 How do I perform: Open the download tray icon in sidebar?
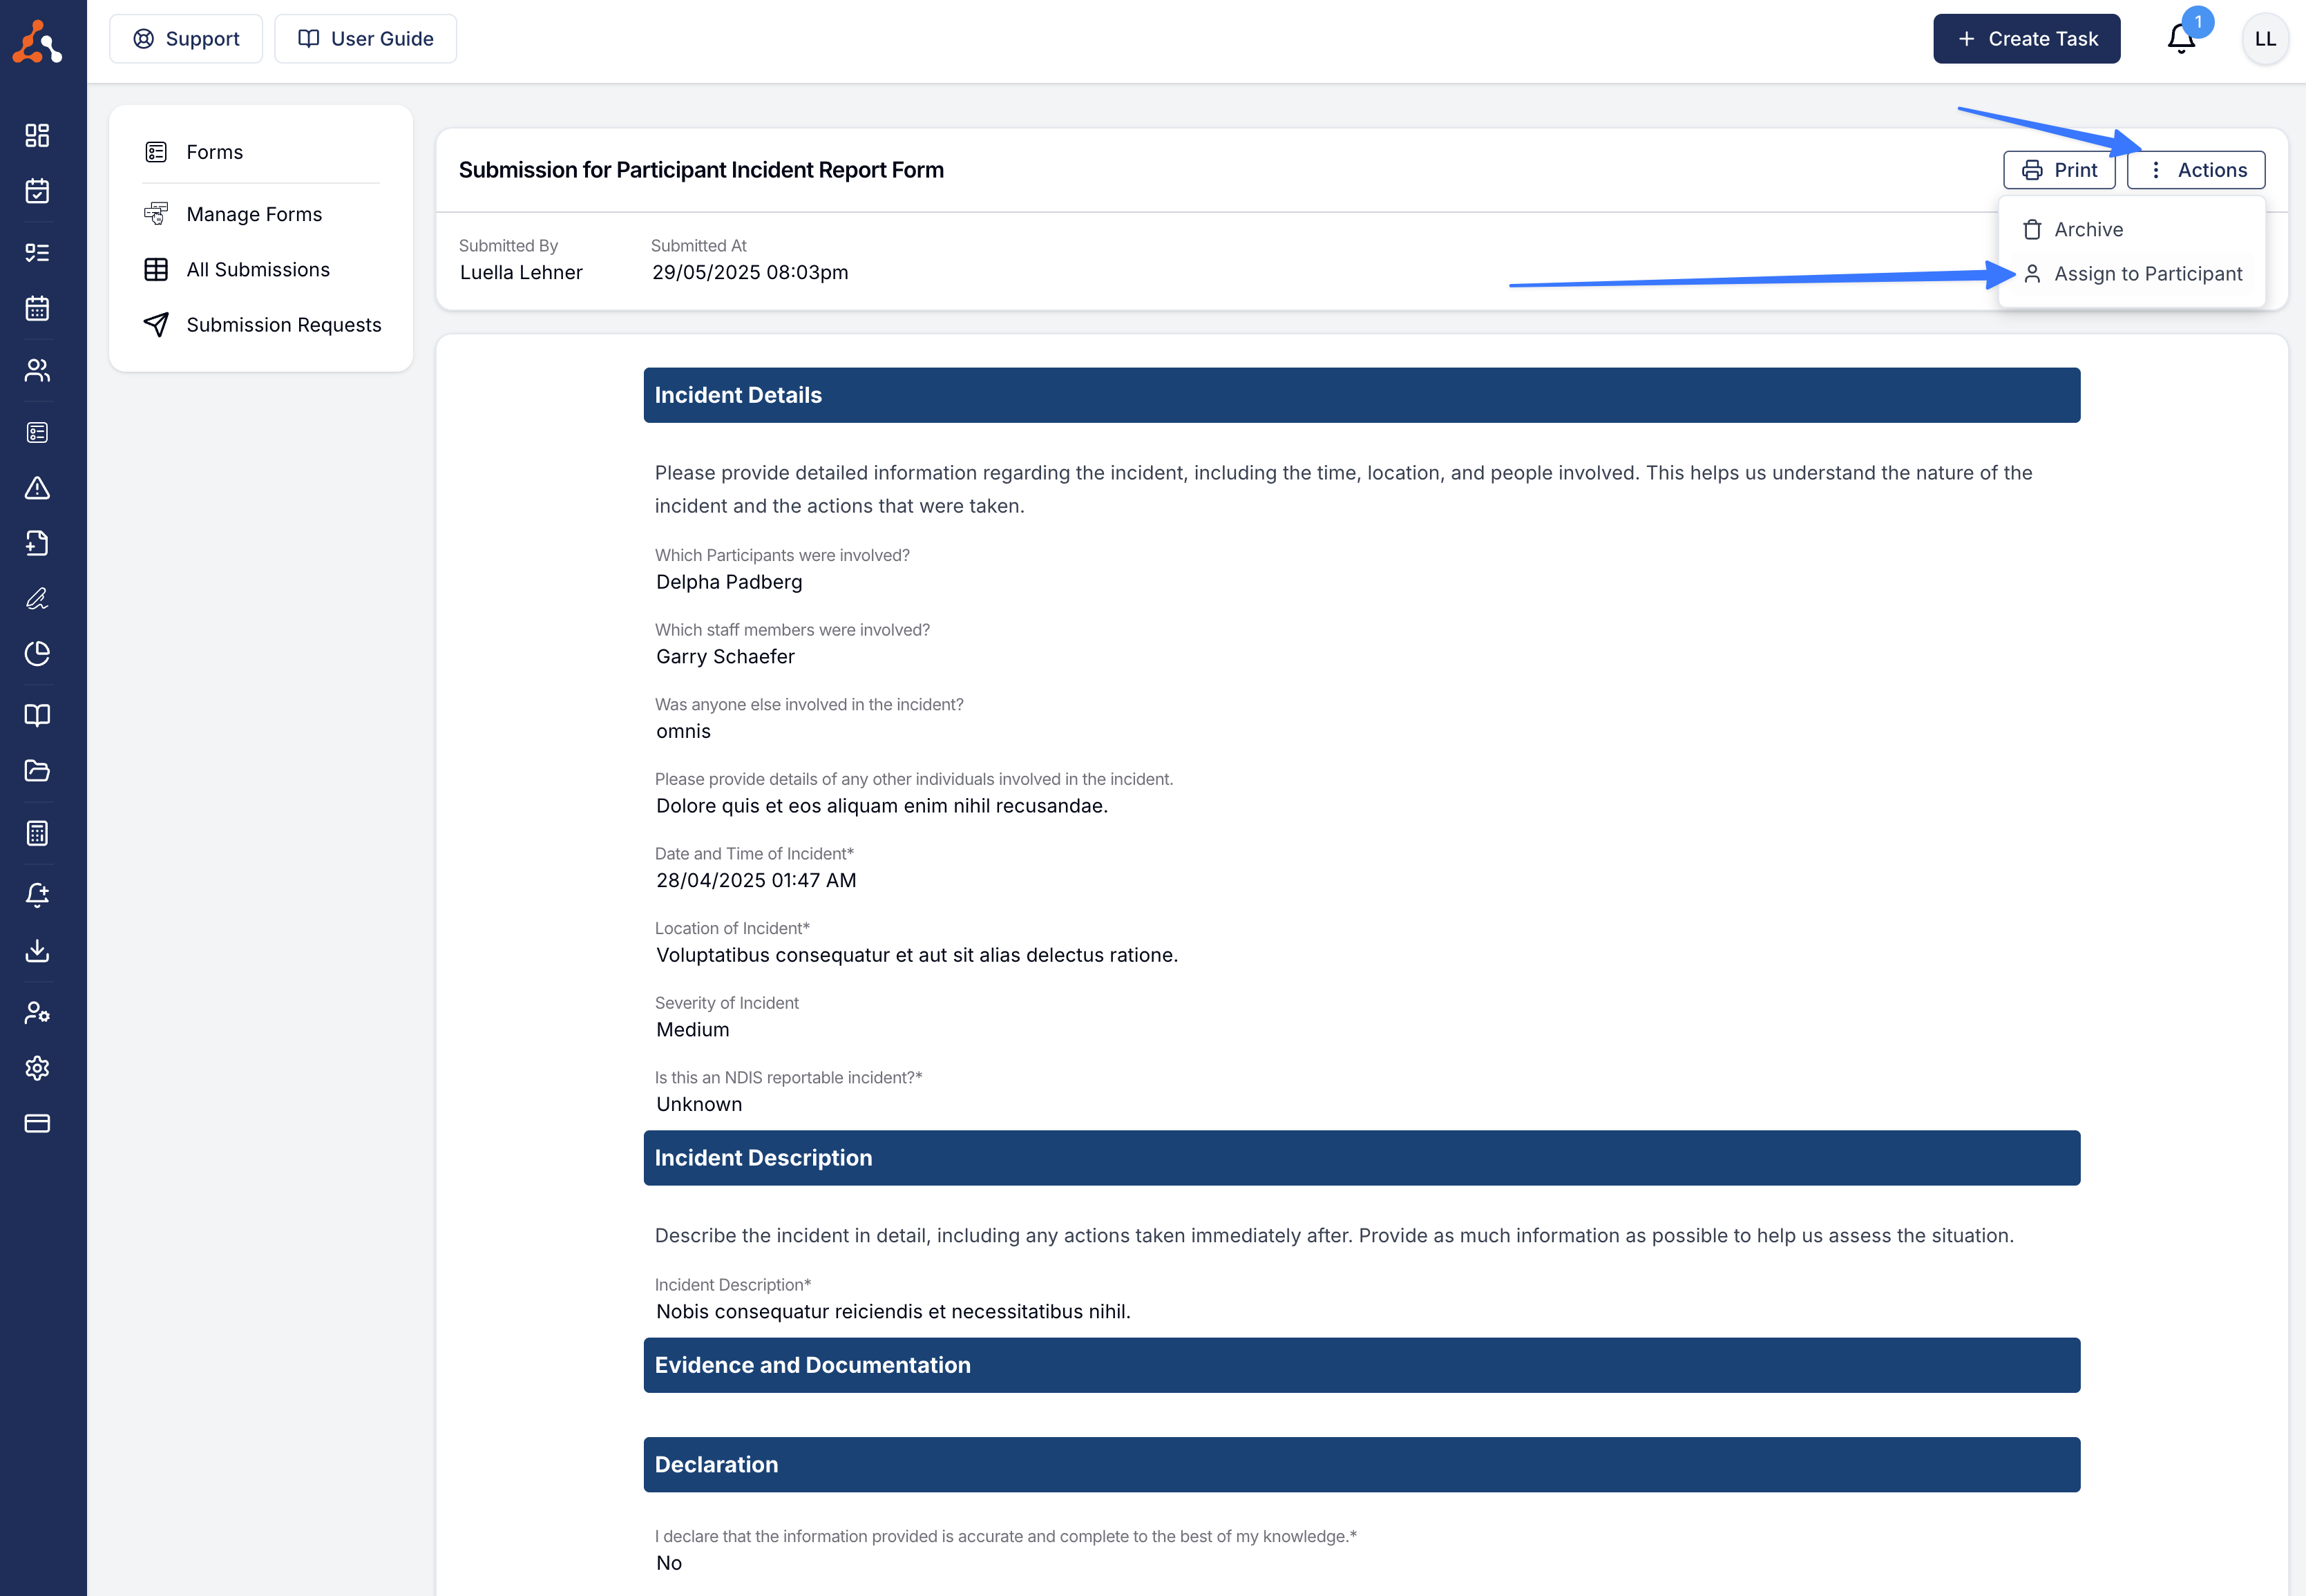point(37,950)
